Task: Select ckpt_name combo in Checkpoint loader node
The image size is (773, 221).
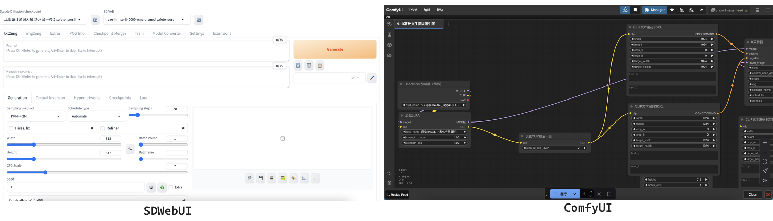Action: click(x=434, y=105)
